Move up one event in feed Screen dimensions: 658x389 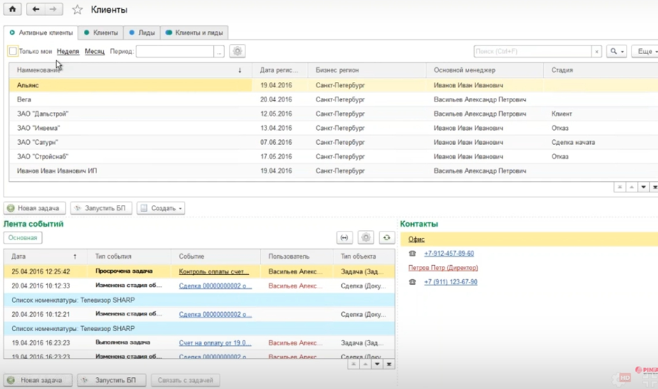point(366,365)
